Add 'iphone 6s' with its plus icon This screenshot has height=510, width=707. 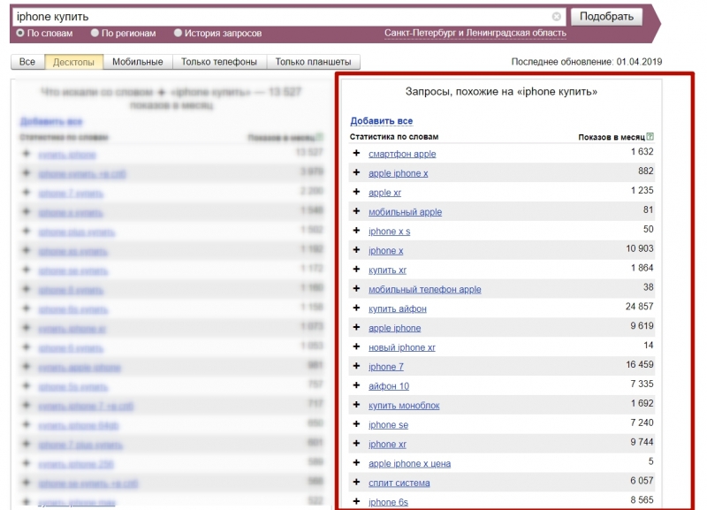click(357, 502)
